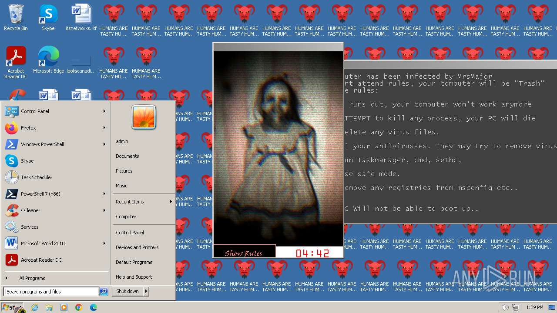Click Internet Explorer taskbar icon
Image resolution: width=557 pixels, height=313 pixels.
(34, 307)
